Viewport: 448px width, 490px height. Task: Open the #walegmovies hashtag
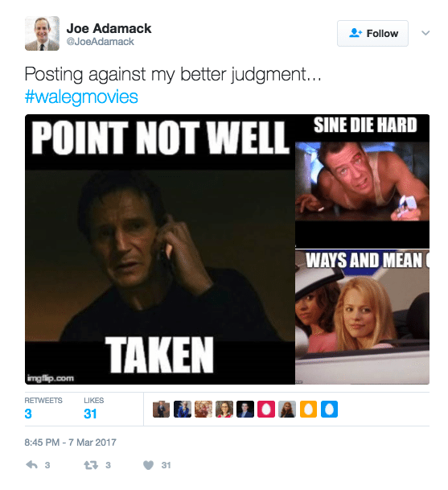[x=81, y=97]
